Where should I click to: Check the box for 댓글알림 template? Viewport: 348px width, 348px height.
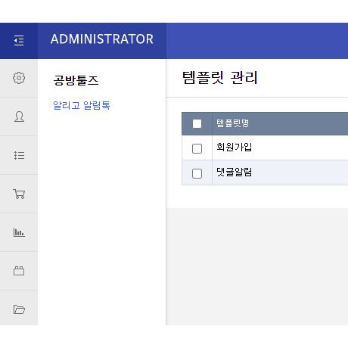click(197, 173)
